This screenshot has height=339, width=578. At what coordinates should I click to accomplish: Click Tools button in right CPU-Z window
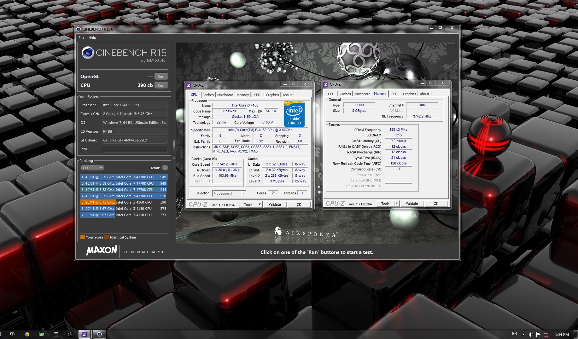pyautogui.click(x=385, y=204)
